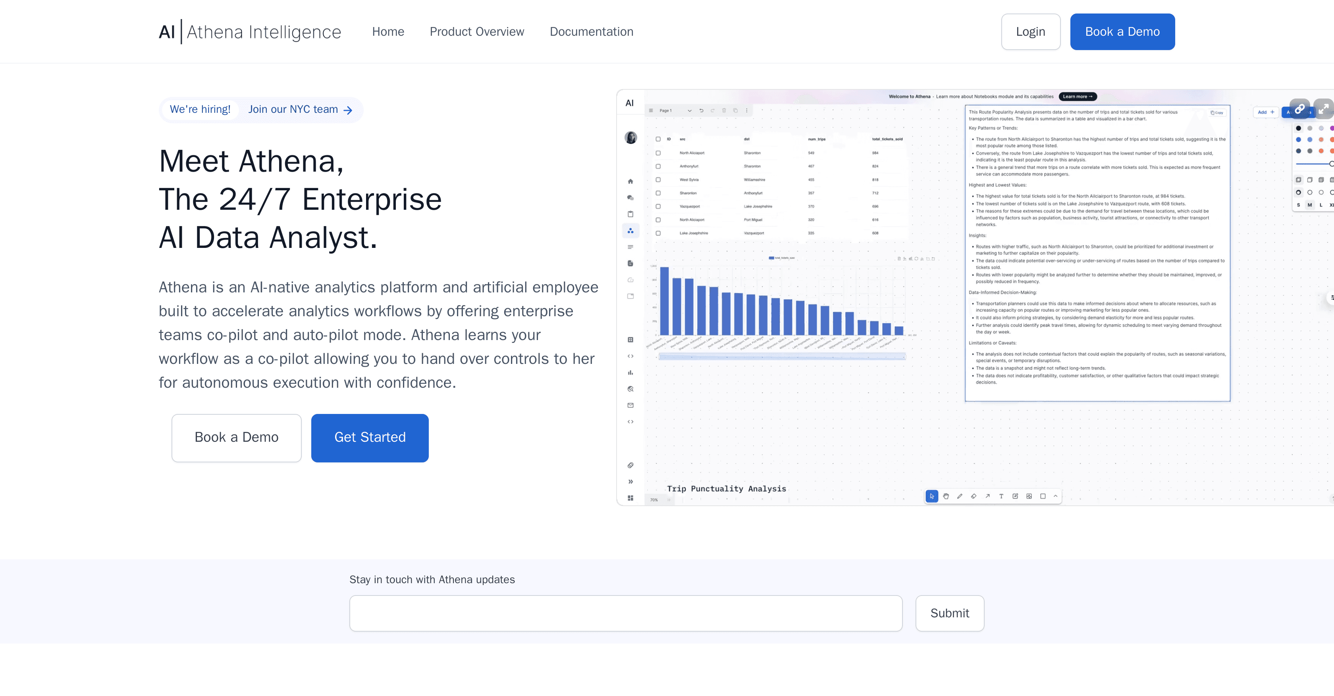Check the North Aliciaport to Sharonton row

(659, 153)
